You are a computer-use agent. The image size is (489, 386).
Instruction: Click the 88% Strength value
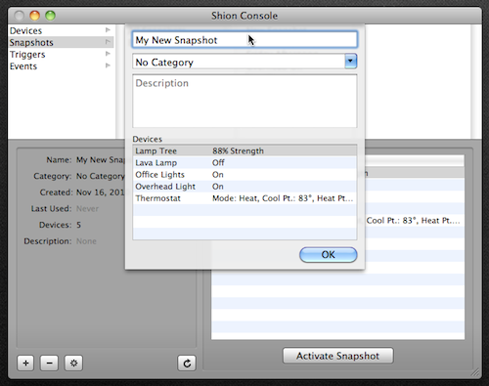[238, 150]
